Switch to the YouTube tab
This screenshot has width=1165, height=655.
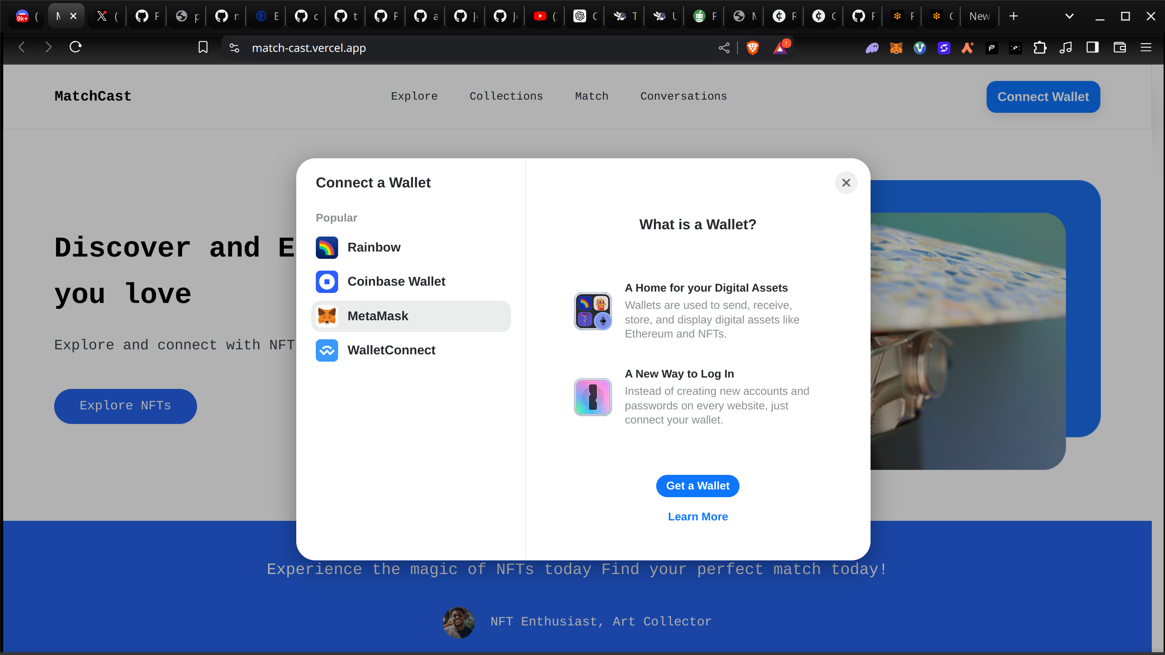544,16
